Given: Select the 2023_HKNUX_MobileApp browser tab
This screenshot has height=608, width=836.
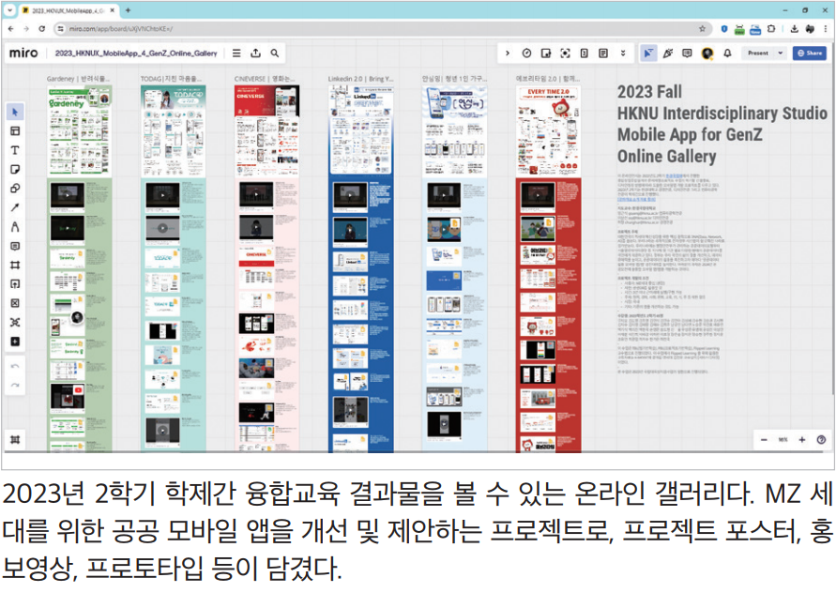Looking at the screenshot, I should (68, 10).
